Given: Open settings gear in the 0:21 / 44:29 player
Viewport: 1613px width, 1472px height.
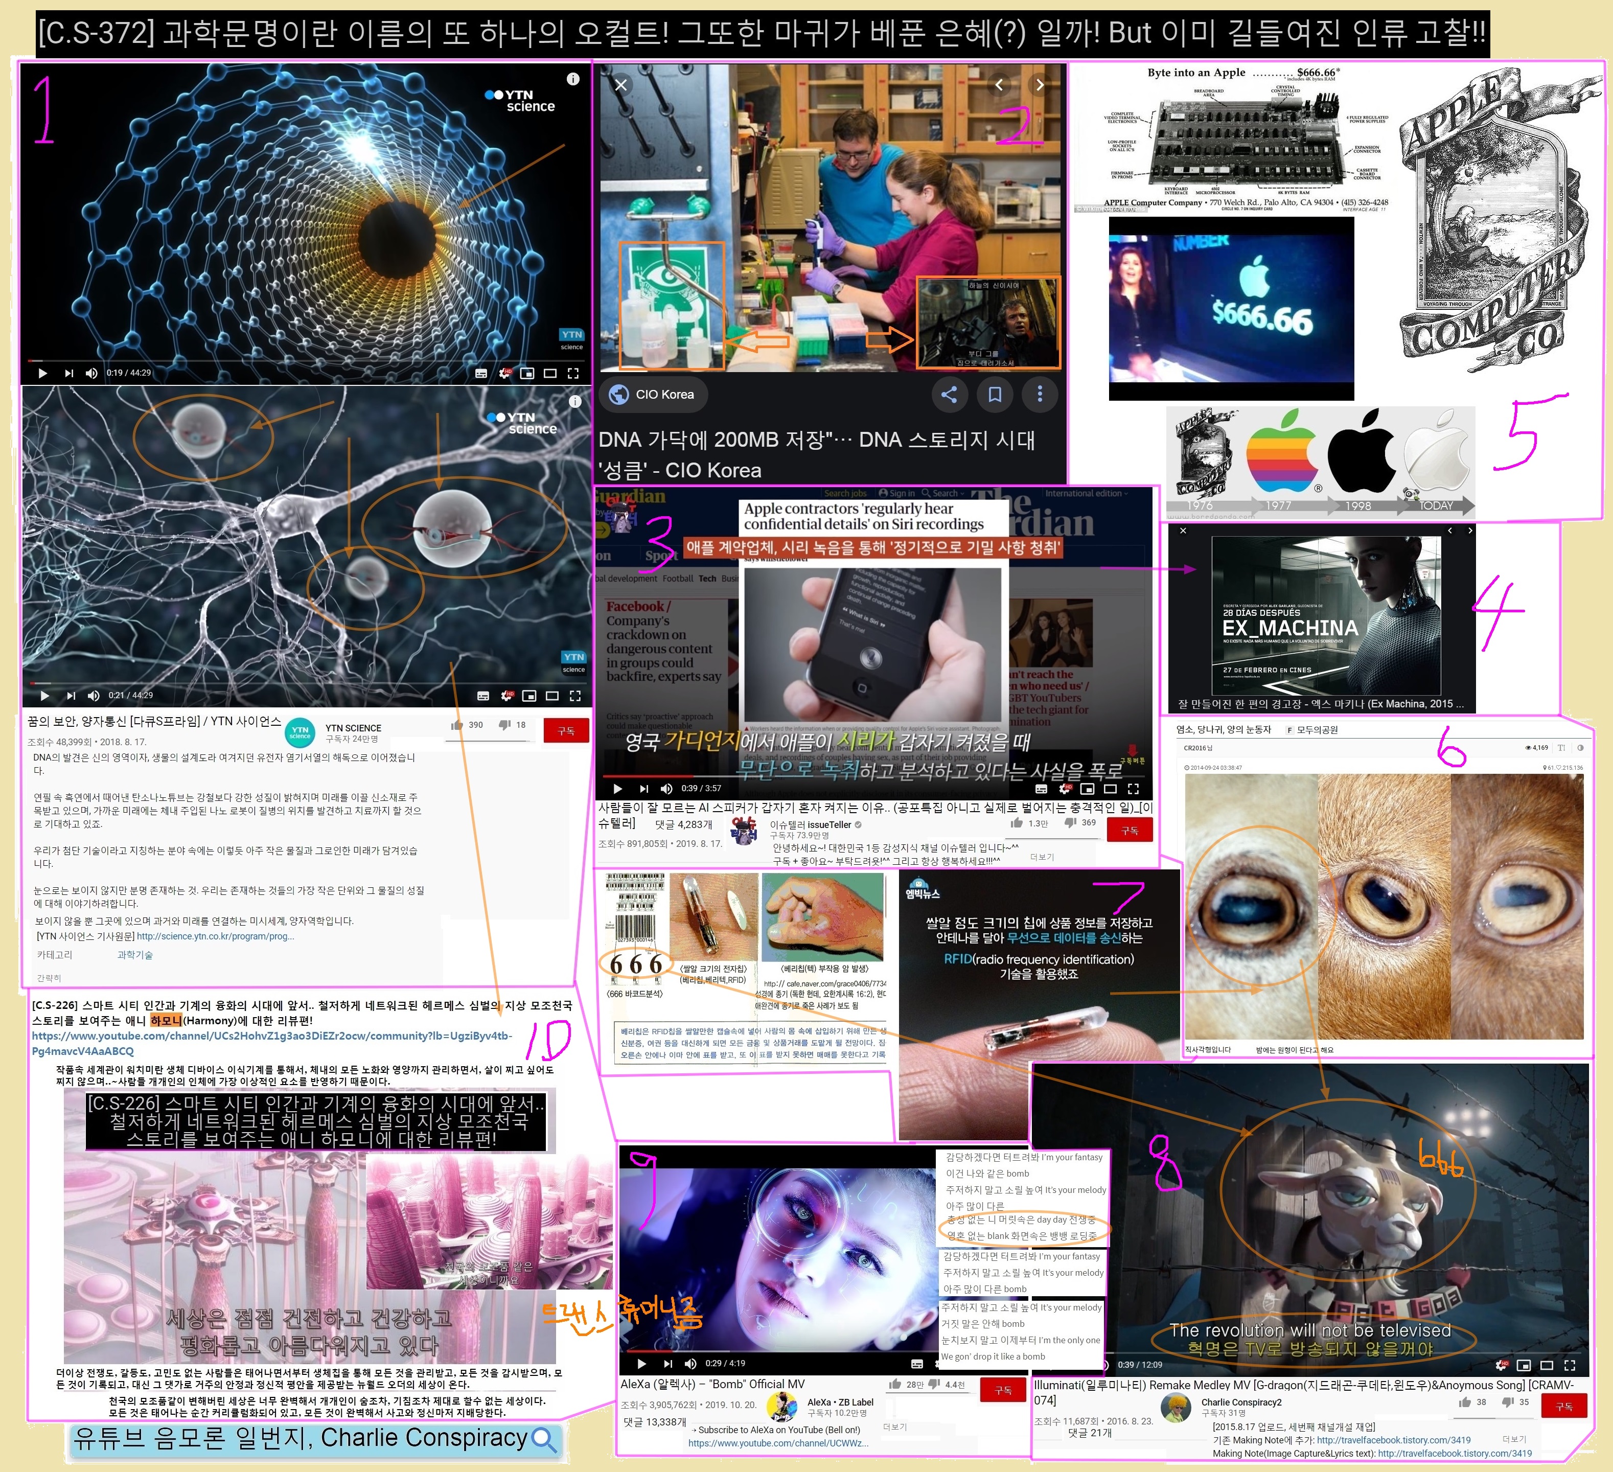Looking at the screenshot, I should point(508,695).
